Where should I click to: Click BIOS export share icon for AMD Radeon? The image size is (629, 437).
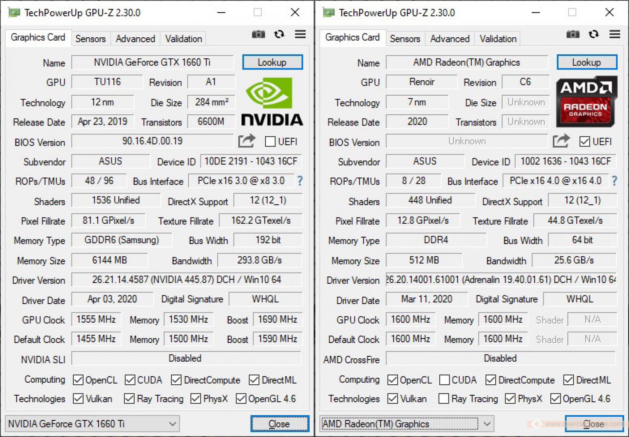click(561, 141)
